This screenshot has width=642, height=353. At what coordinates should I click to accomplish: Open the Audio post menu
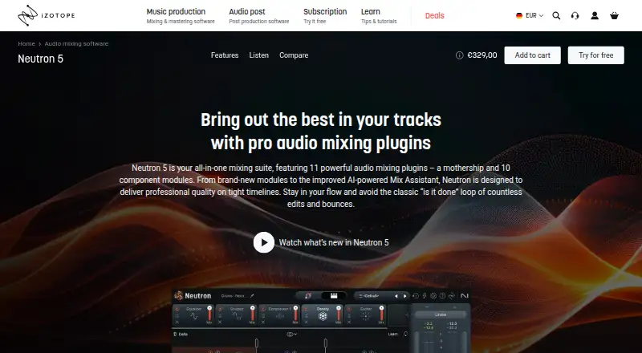point(258,15)
